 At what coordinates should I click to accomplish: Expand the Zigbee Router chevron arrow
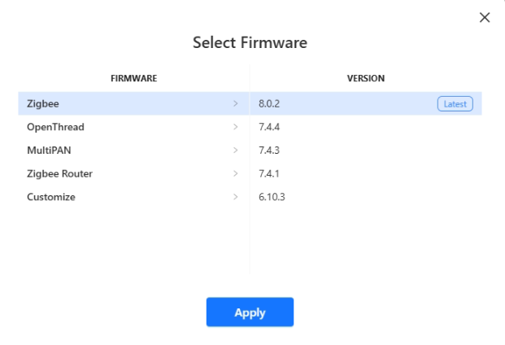coord(236,173)
